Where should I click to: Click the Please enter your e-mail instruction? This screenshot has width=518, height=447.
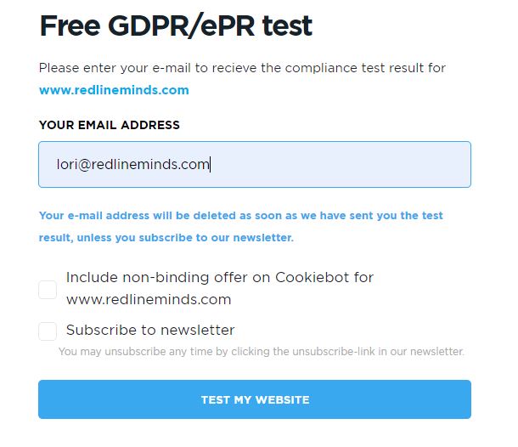(241, 68)
